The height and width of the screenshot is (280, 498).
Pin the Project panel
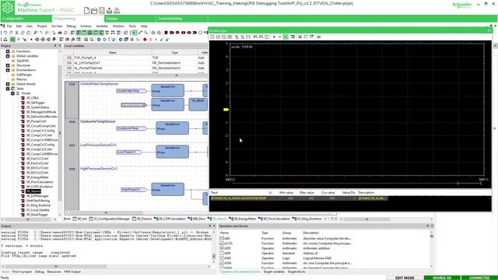coord(55,46)
